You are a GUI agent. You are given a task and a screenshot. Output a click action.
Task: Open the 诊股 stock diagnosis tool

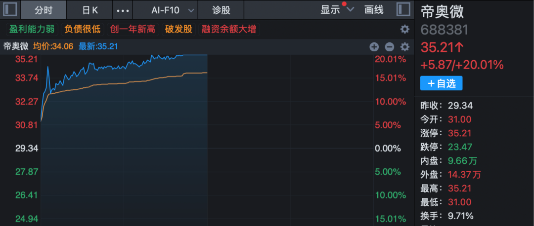coord(221,10)
